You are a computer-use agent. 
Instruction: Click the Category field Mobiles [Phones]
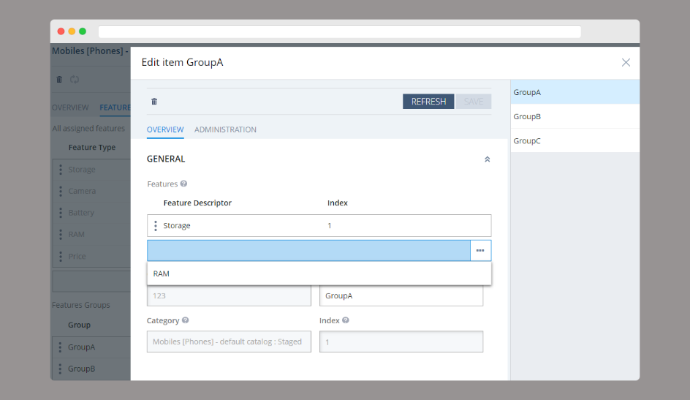(229, 341)
